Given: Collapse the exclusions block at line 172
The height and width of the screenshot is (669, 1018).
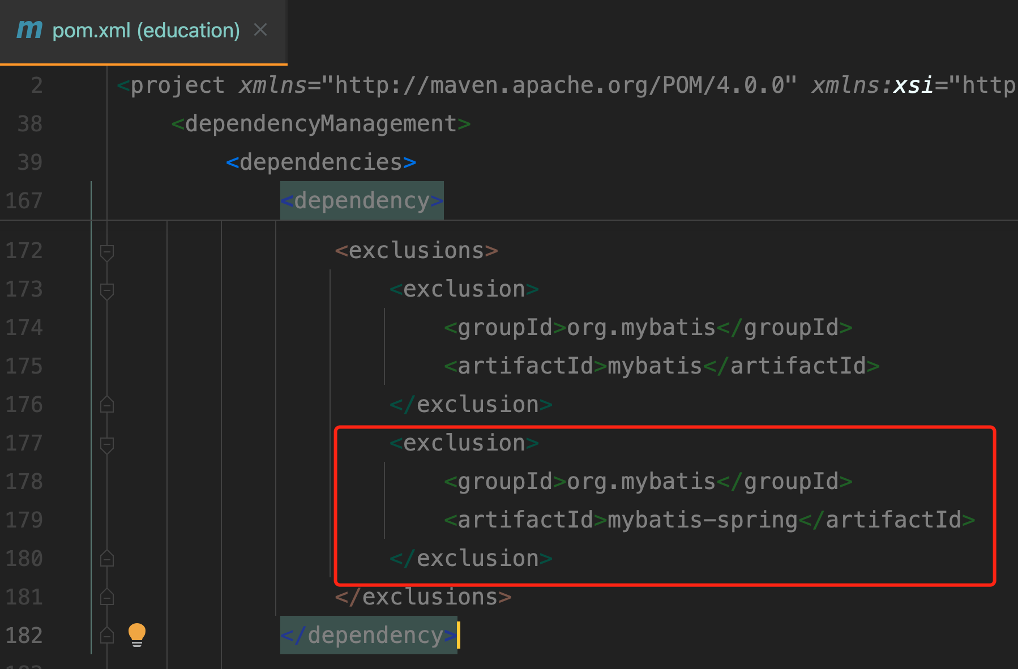Looking at the screenshot, I should click(x=107, y=252).
